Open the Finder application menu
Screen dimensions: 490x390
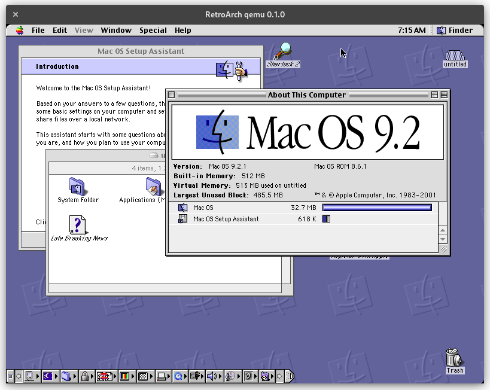[455, 31]
